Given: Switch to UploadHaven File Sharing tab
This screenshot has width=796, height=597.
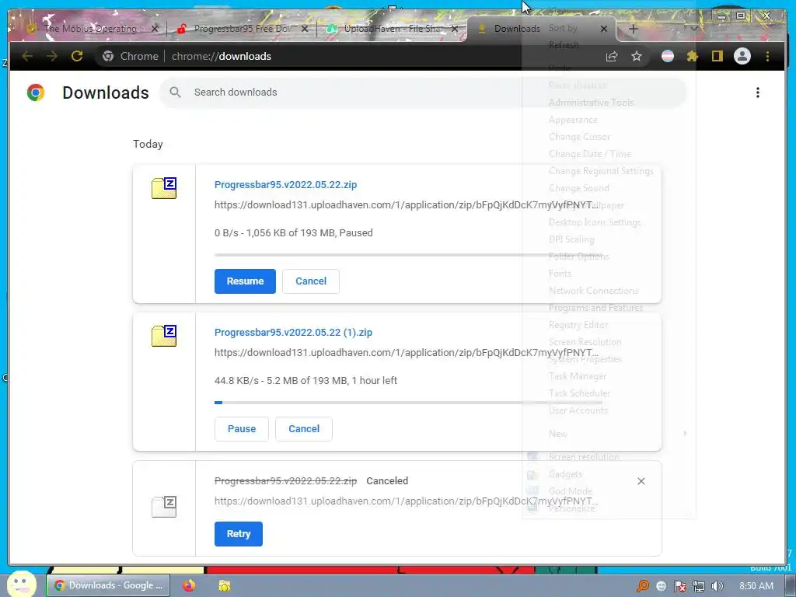Looking at the screenshot, I should 392,29.
